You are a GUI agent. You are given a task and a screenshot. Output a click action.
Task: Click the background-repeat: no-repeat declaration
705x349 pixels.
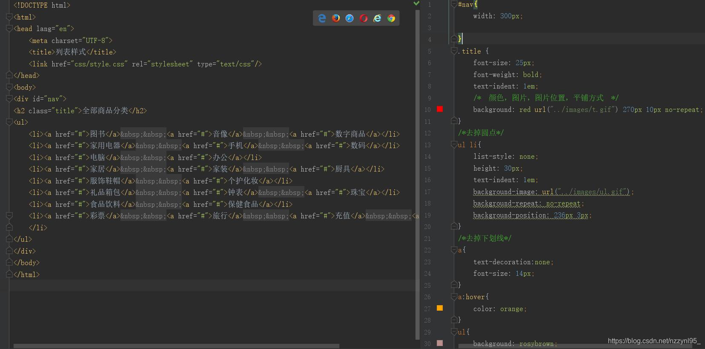528,203
